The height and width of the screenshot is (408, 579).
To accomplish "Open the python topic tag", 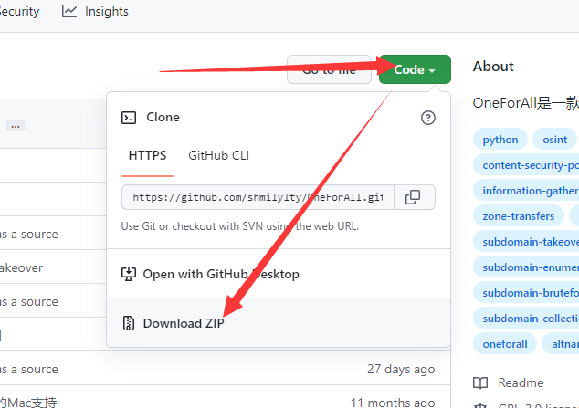I will pyautogui.click(x=500, y=139).
